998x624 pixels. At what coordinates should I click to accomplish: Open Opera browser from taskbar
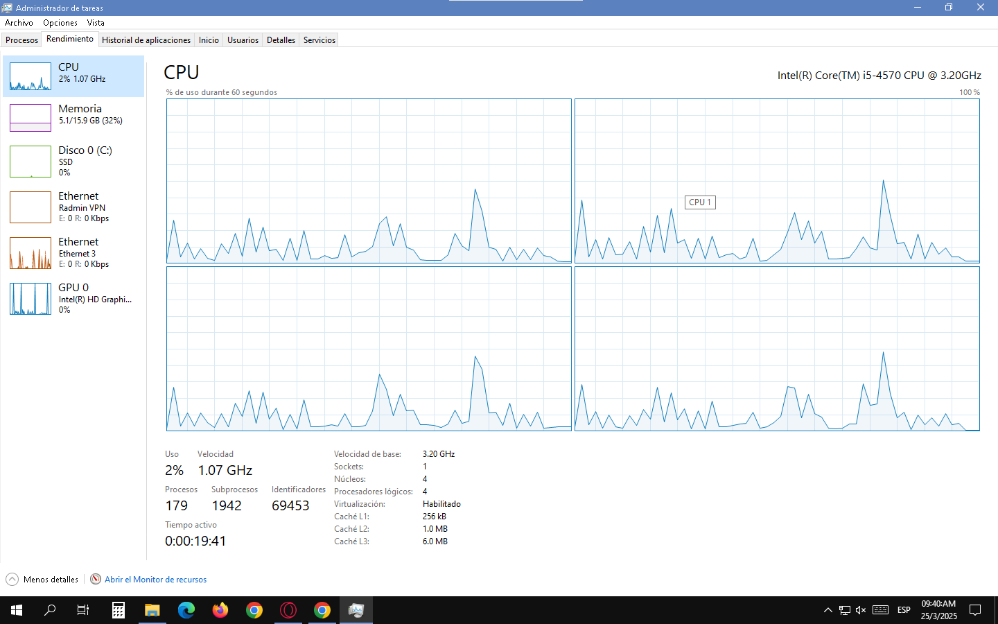288,610
